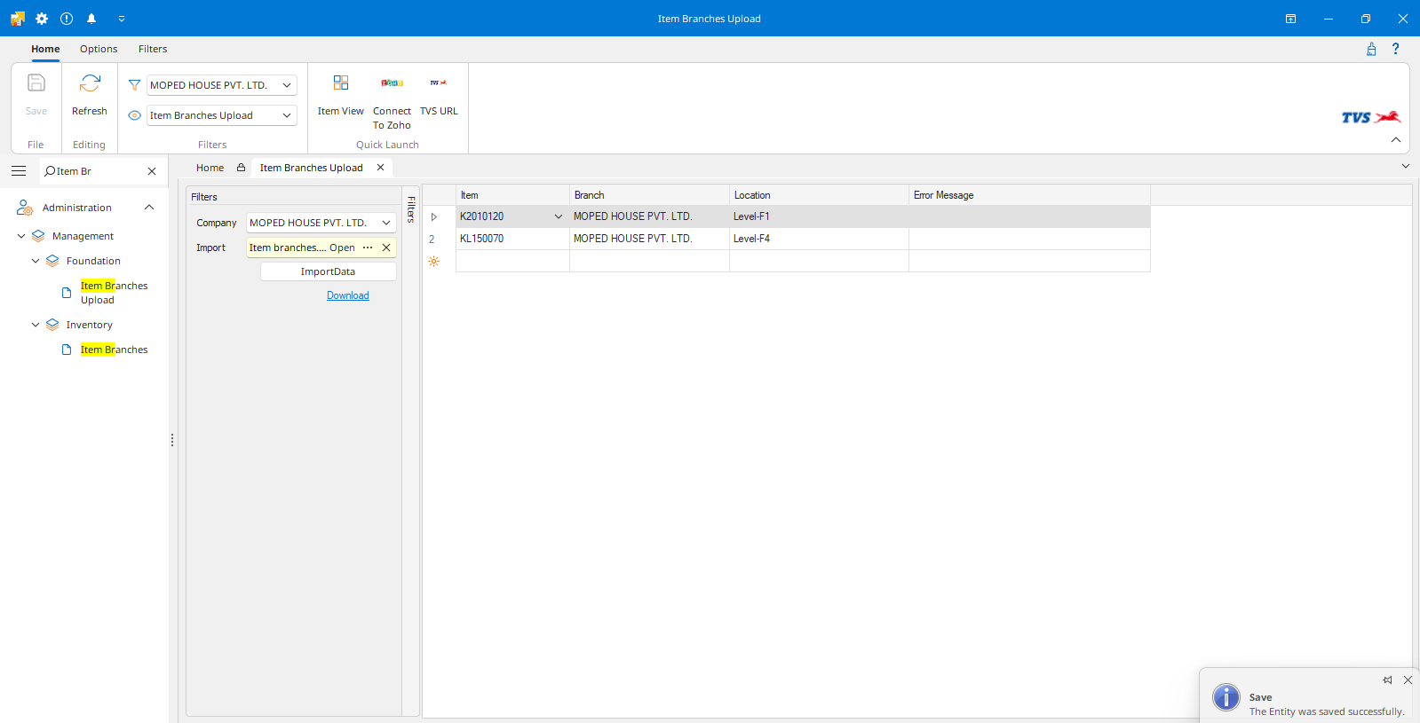
Task: Pin the Save notification popup
Action: 1387,680
